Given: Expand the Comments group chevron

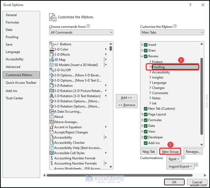Looking at the screenshot, I should click(150, 93).
